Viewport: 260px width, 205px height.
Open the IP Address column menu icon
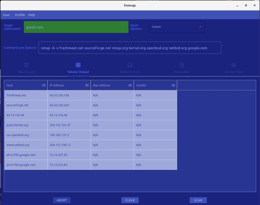[87, 85]
